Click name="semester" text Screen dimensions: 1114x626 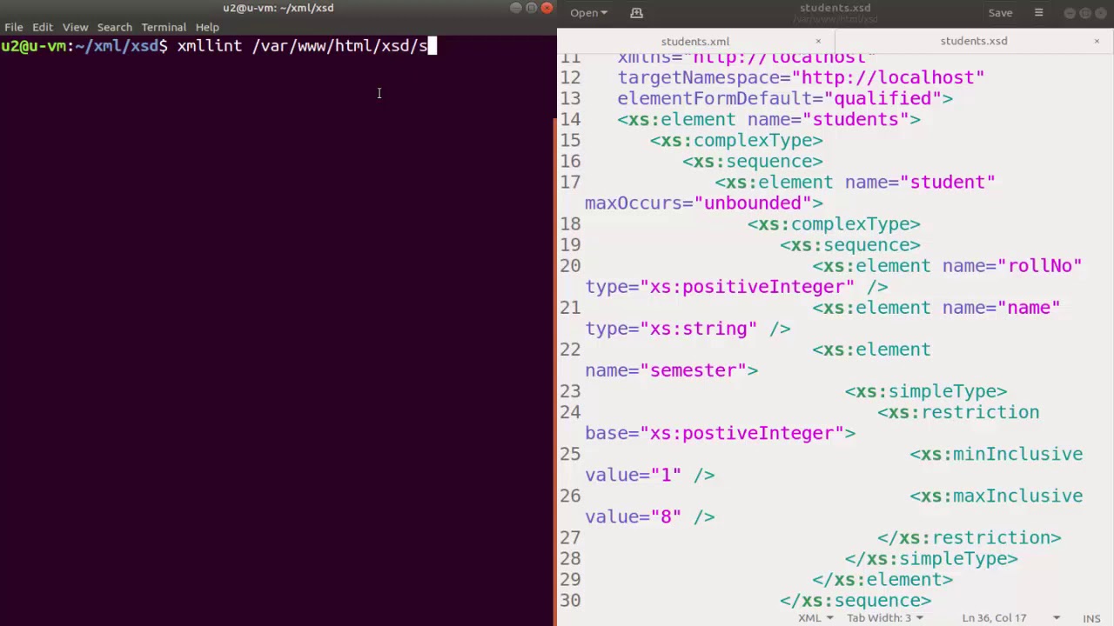tap(666, 370)
